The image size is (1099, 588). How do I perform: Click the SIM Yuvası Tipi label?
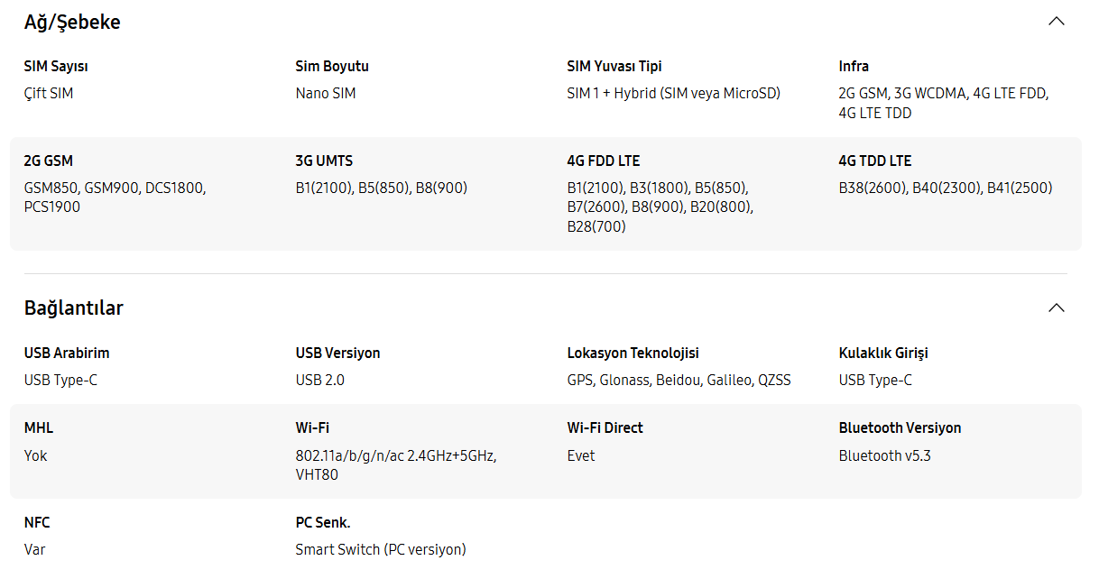coord(614,67)
